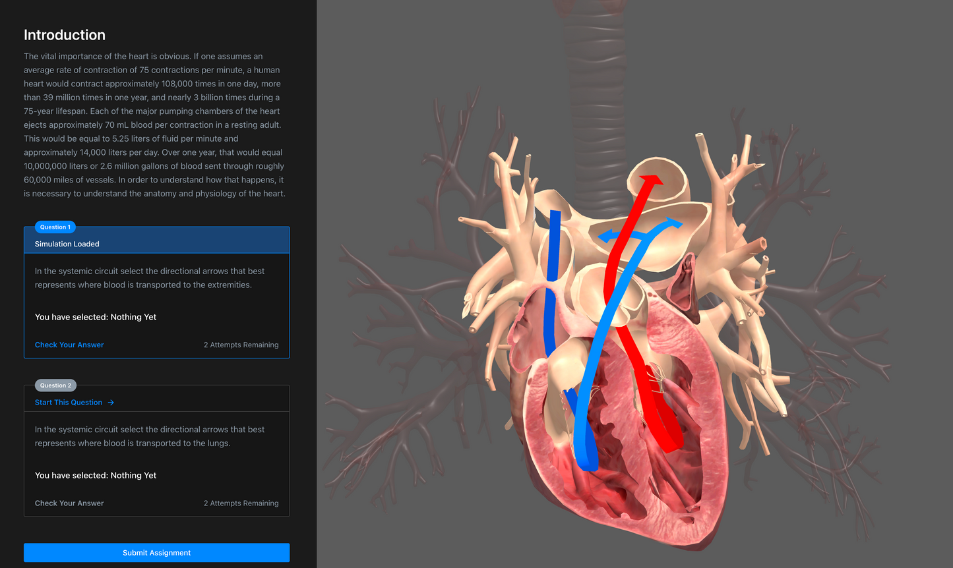Open the Start This Question link for Question 2
953x568 pixels.
click(69, 402)
